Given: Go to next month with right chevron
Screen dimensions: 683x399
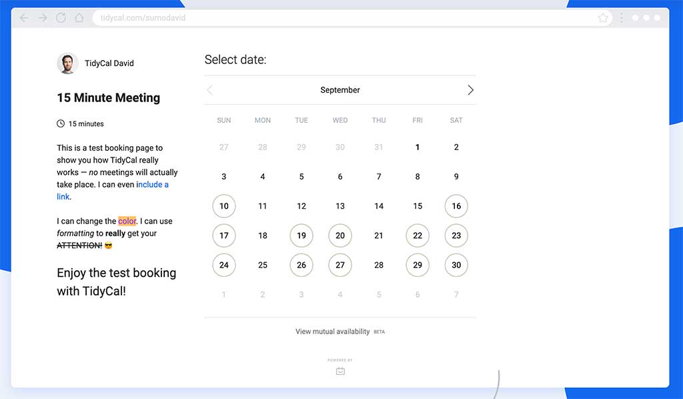Looking at the screenshot, I should pyautogui.click(x=470, y=90).
